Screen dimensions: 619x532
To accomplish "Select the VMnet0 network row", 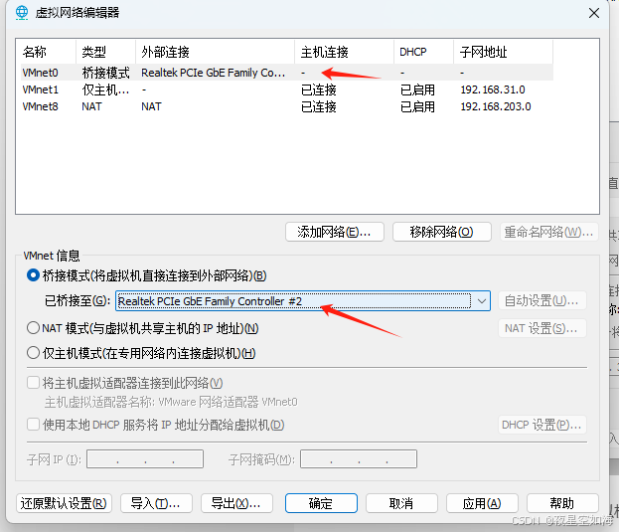I will coord(286,73).
